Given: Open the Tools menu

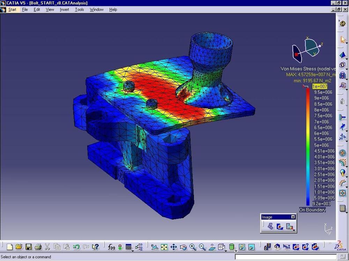Looking at the screenshot, I should [x=79, y=9].
